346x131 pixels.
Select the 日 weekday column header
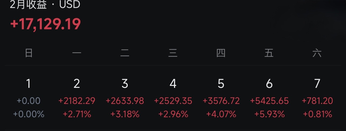(x=29, y=53)
